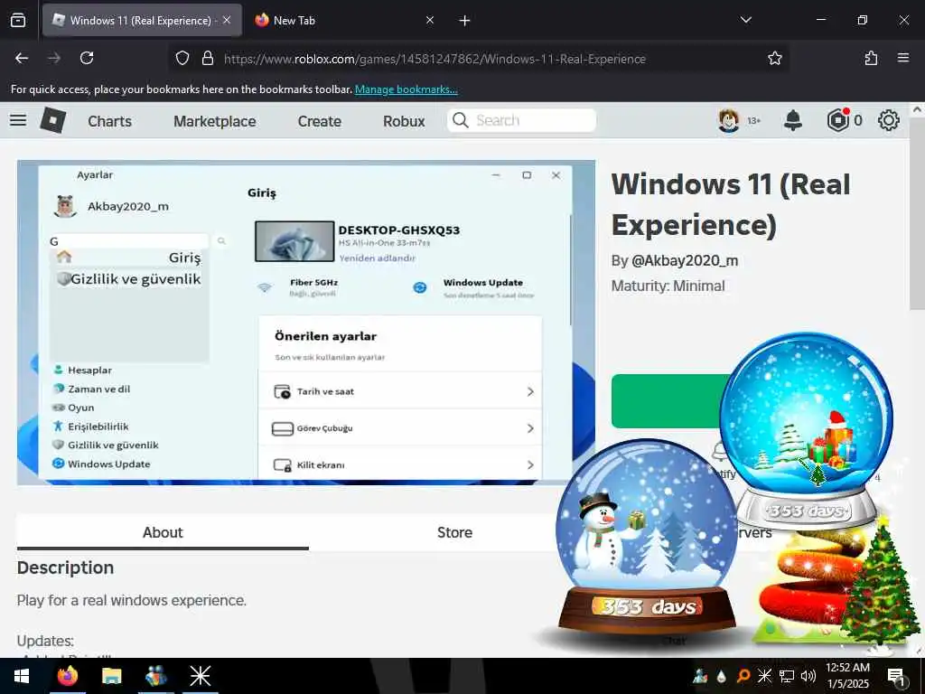Screen dimensions: 925x694
Task: Click the gifts snow globe widget
Action: click(806, 429)
